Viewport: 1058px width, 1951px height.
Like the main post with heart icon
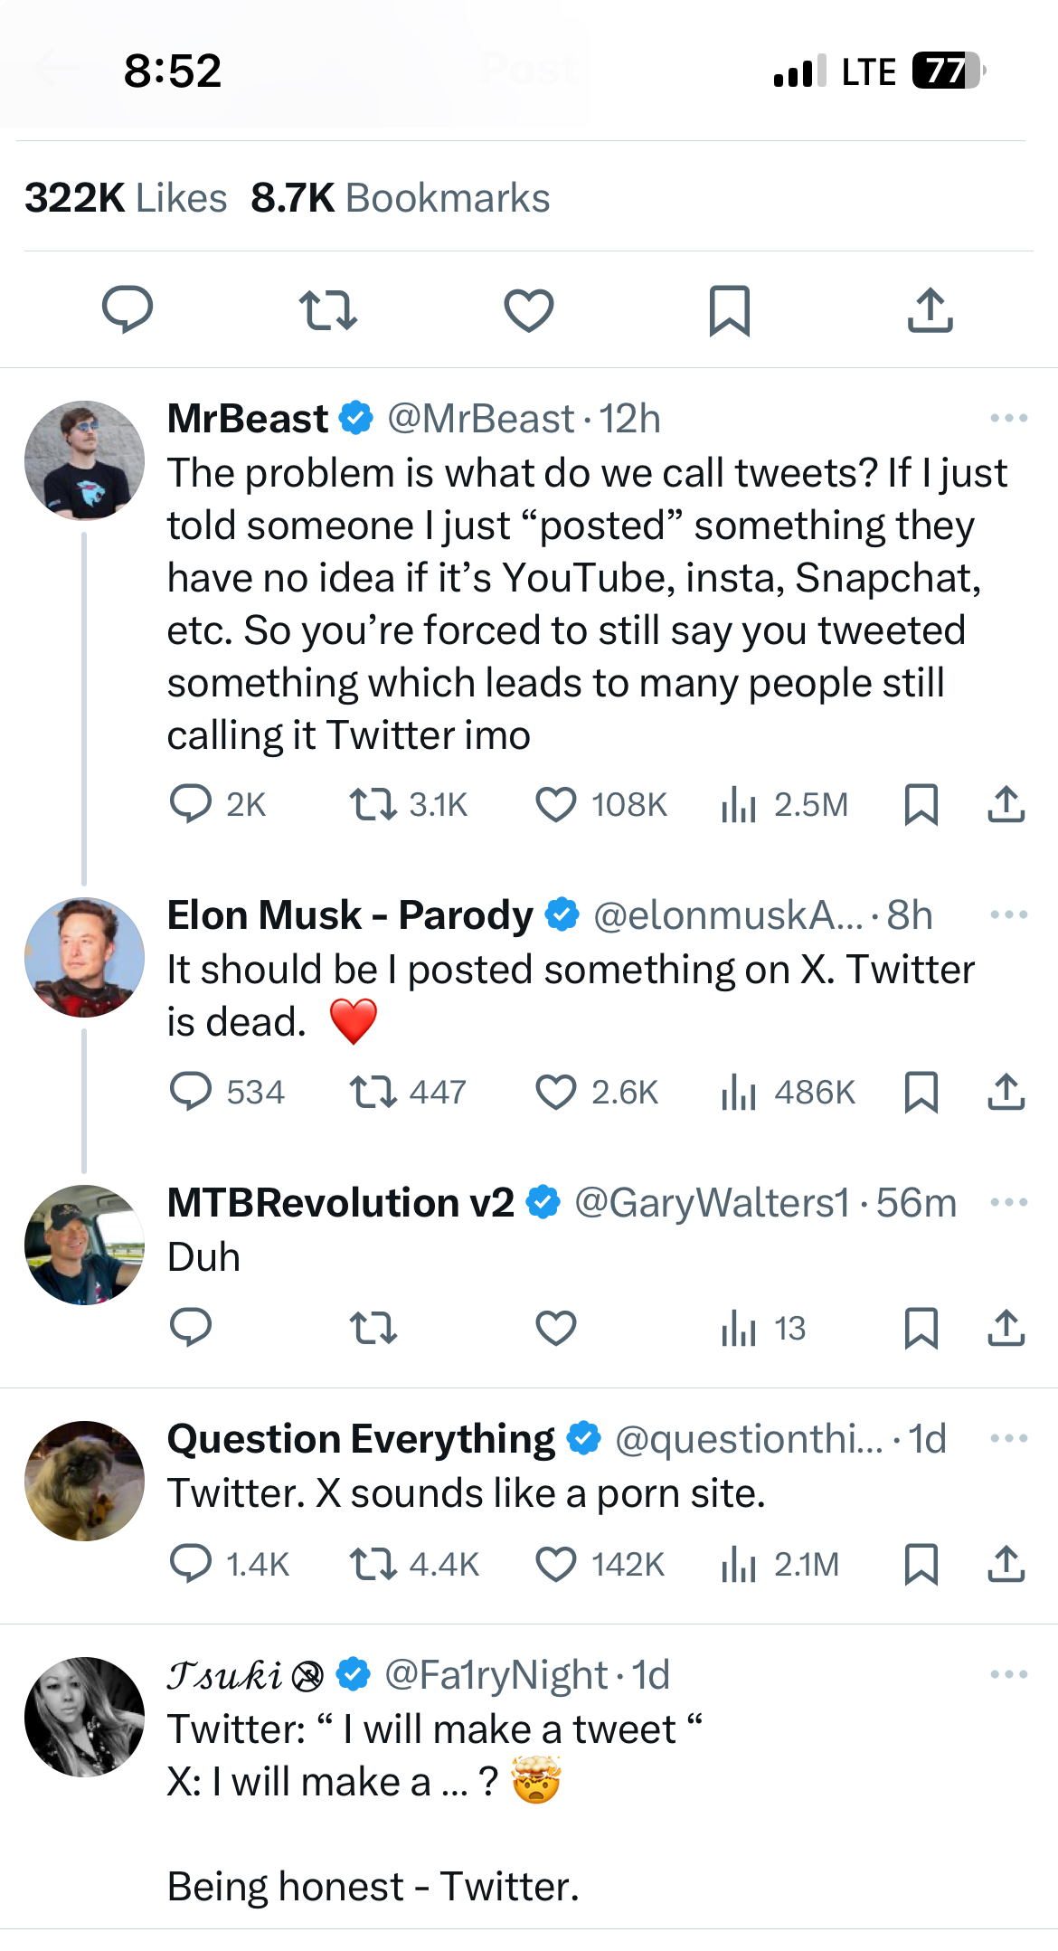(529, 310)
